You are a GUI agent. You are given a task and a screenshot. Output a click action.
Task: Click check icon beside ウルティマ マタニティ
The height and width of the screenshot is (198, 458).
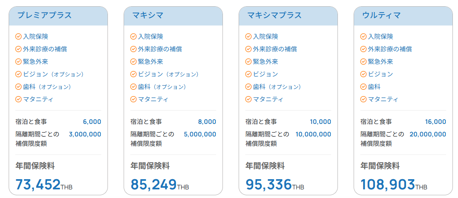[x=363, y=99]
